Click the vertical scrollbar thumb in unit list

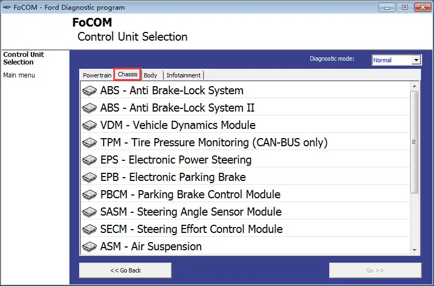[x=414, y=142]
